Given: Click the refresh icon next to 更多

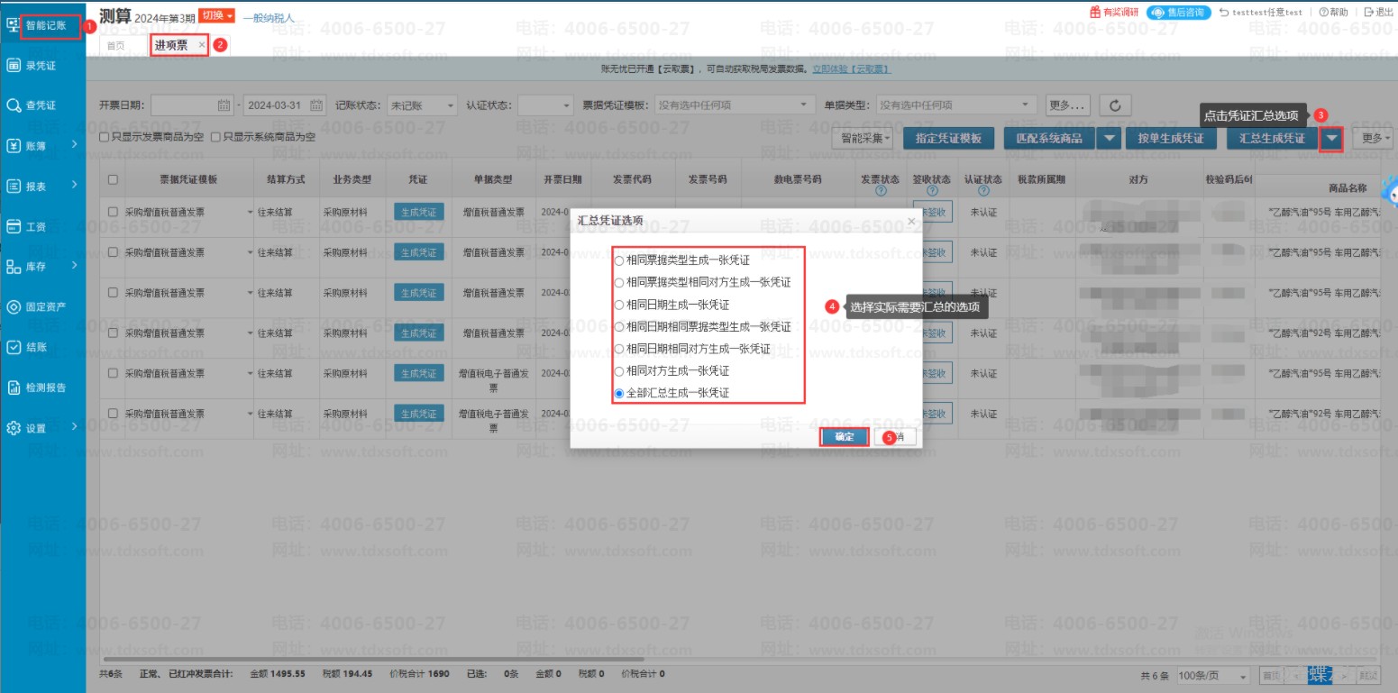Looking at the screenshot, I should pos(1115,105).
